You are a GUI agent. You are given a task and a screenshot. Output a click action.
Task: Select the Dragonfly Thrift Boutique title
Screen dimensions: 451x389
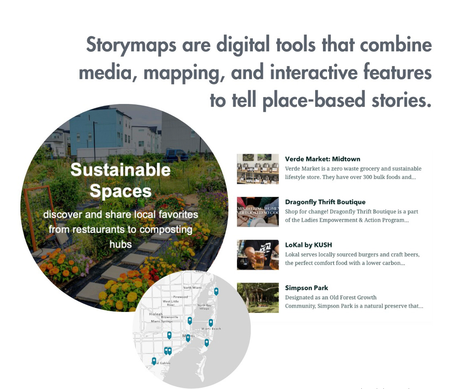click(325, 202)
